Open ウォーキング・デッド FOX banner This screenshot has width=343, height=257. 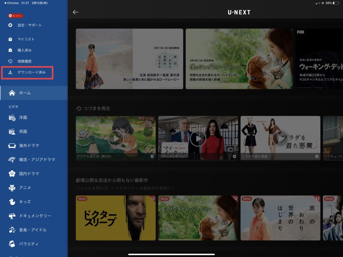tap(319, 59)
